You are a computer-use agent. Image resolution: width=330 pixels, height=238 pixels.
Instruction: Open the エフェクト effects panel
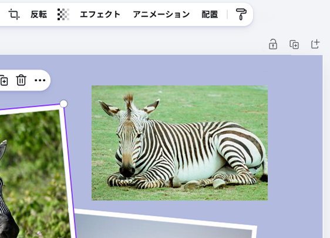[100, 15]
